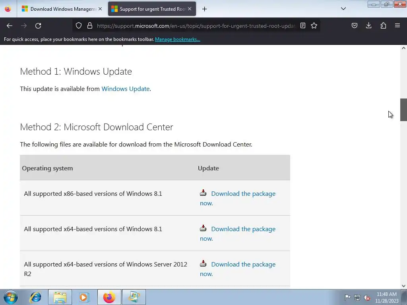Viewport: 407px width, 305px height.
Task: Open the last taskbar application icon
Action: 134,297
